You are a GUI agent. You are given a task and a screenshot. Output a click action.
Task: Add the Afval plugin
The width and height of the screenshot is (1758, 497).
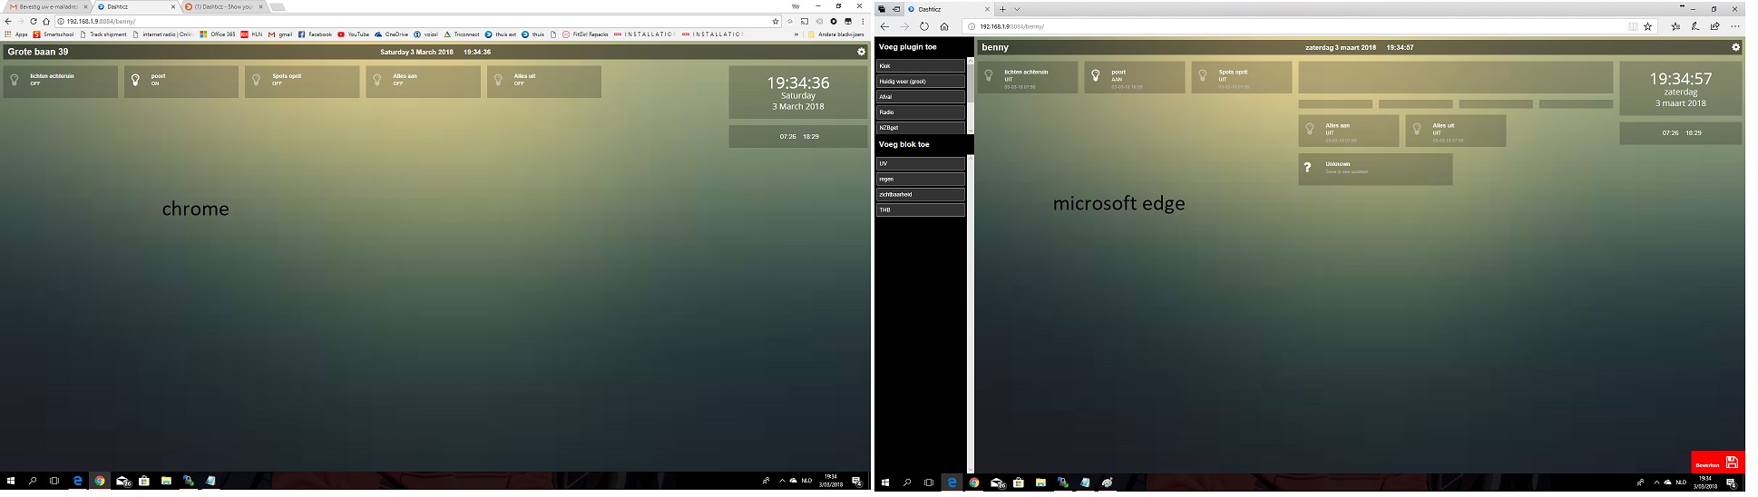pos(920,97)
